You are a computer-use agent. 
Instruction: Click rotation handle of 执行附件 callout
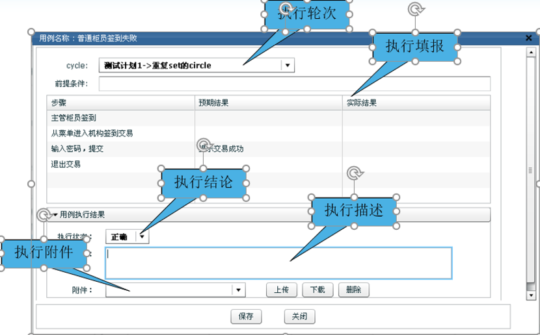(x=44, y=215)
